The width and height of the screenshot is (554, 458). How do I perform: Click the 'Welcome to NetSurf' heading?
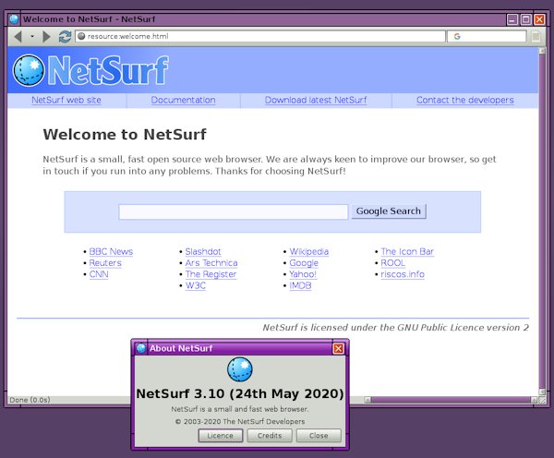[x=125, y=135]
